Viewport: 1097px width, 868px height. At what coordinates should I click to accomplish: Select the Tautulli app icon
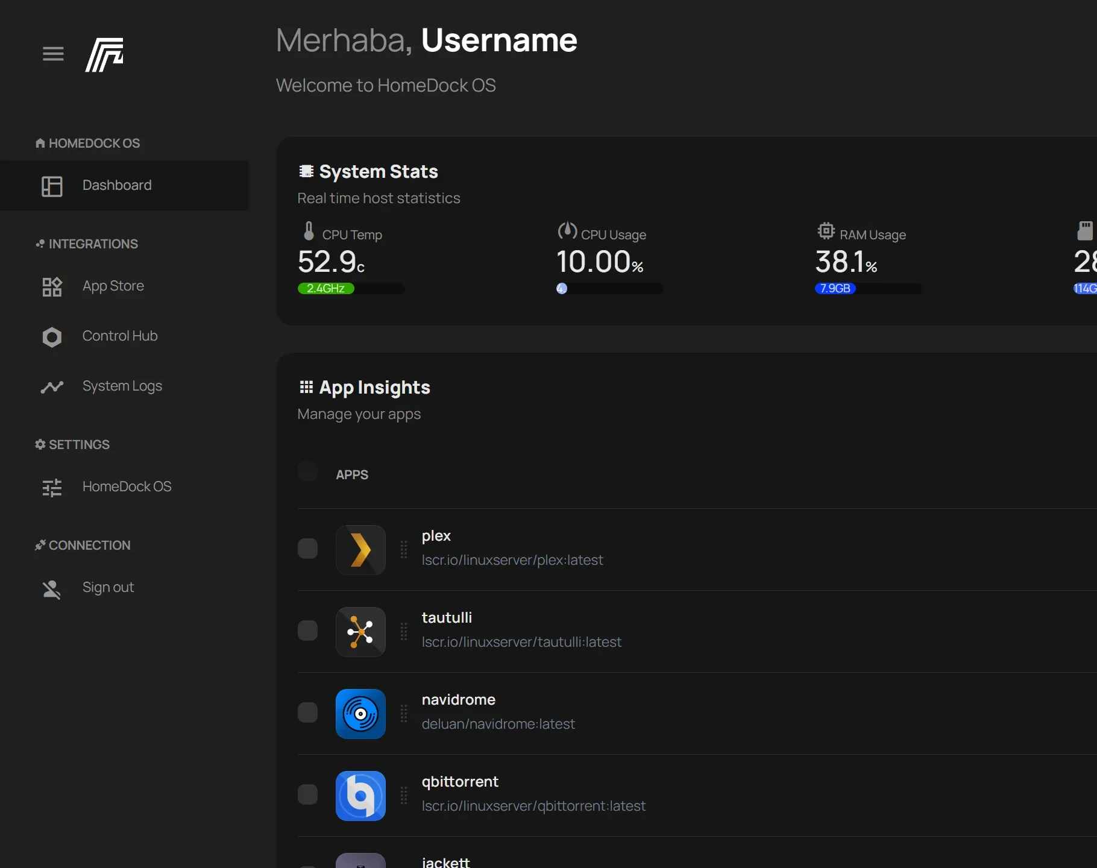[360, 632]
